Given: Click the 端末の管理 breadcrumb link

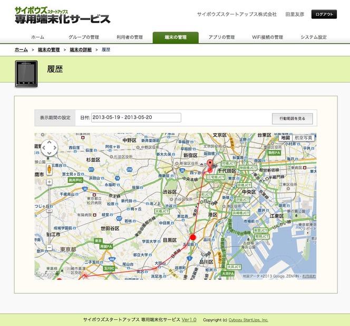Looking at the screenshot, I should pos(48,49).
